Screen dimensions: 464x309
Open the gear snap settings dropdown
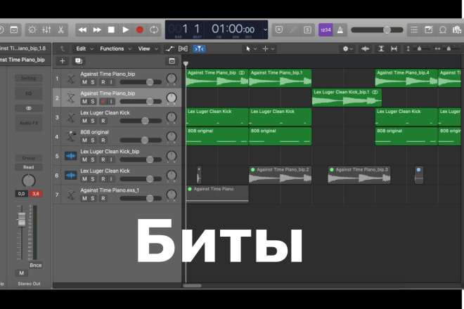click(x=347, y=48)
